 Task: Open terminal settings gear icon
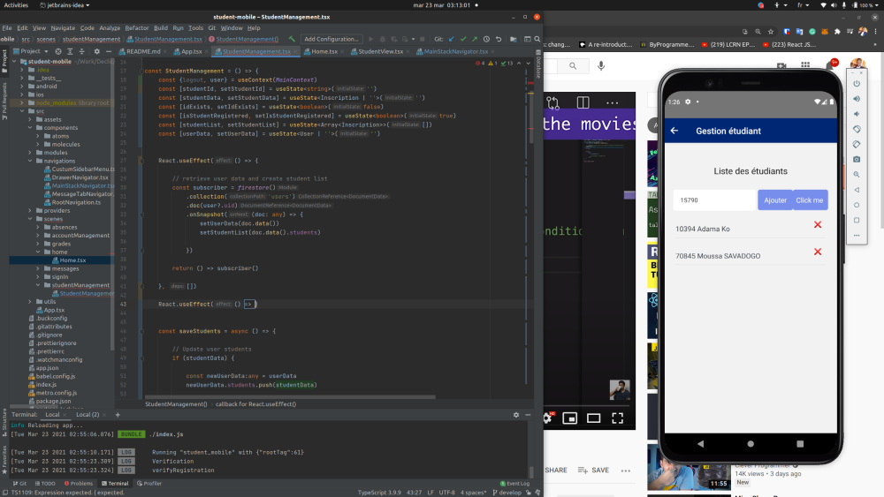click(x=516, y=414)
